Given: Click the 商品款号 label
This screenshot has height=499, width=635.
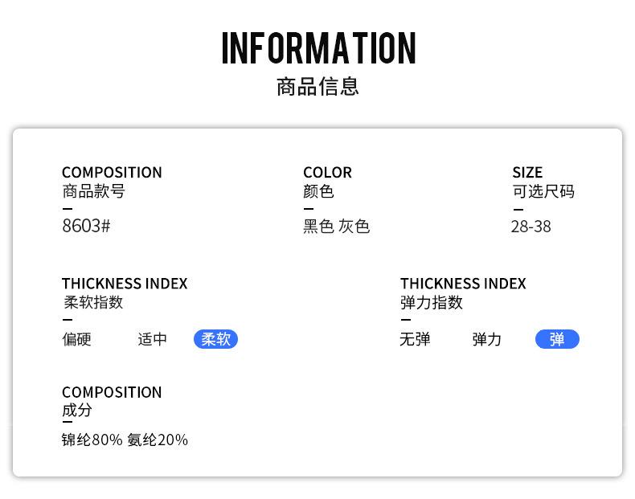Looking at the screenshot, I should (93, 191).
